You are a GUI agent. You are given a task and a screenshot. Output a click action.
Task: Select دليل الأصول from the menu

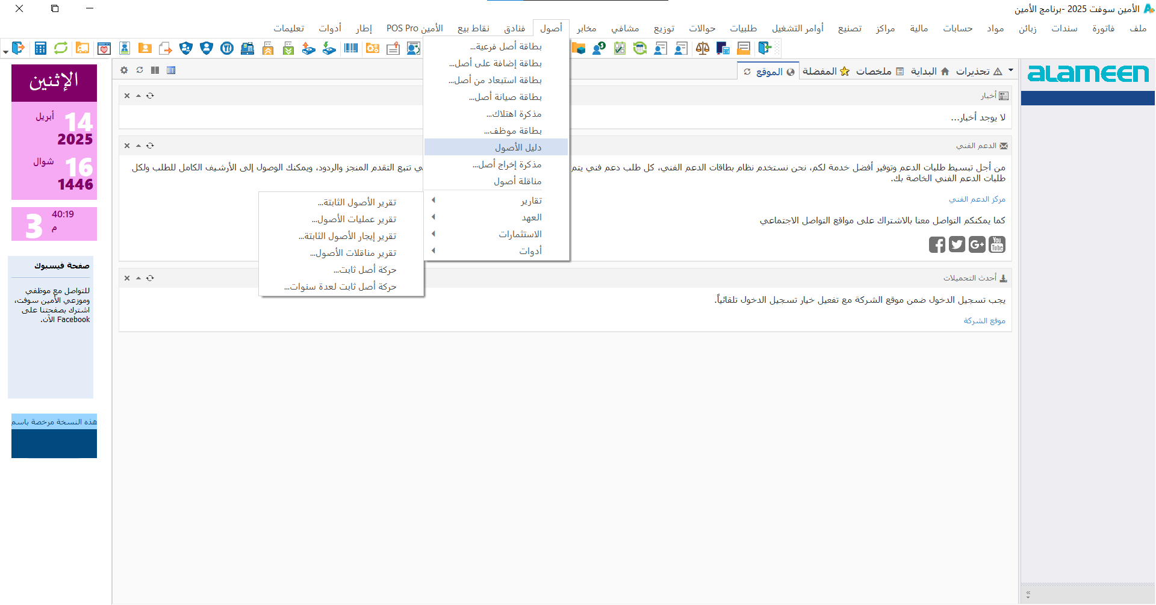[518, 147]
